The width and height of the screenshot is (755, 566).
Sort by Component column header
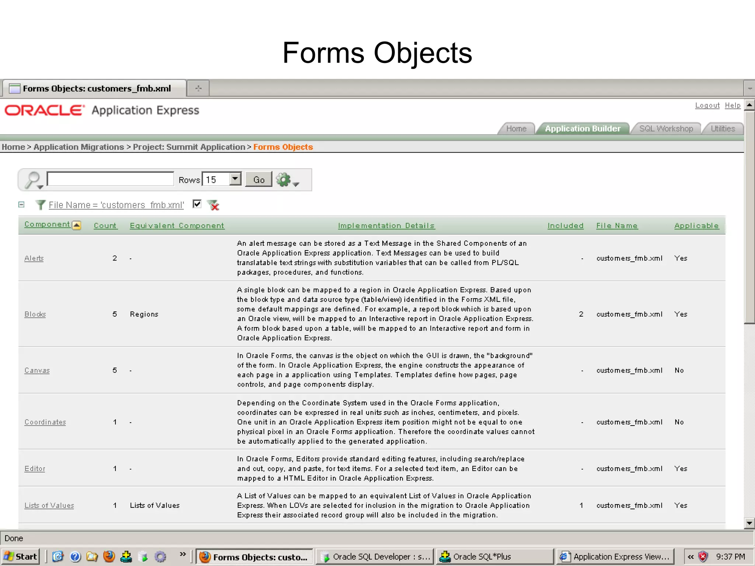tap(47, 224)
